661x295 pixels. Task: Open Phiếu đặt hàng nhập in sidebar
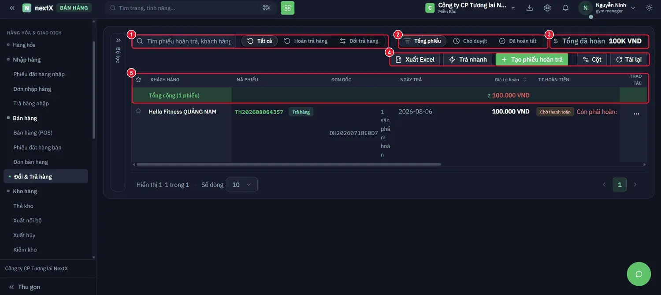(39, 74)
